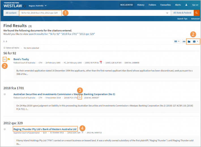Open document icon next to [2018] FCA 1701
The width and height of the screenshot is (201, 147).
click(x=80, y=97)
